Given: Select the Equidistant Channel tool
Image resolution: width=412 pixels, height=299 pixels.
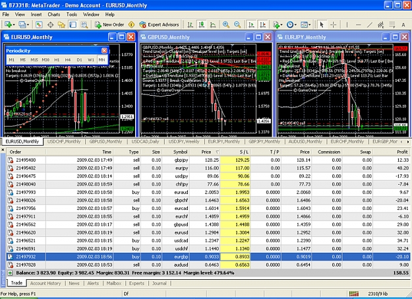Looking at the screenshot, I should [381, 24].
